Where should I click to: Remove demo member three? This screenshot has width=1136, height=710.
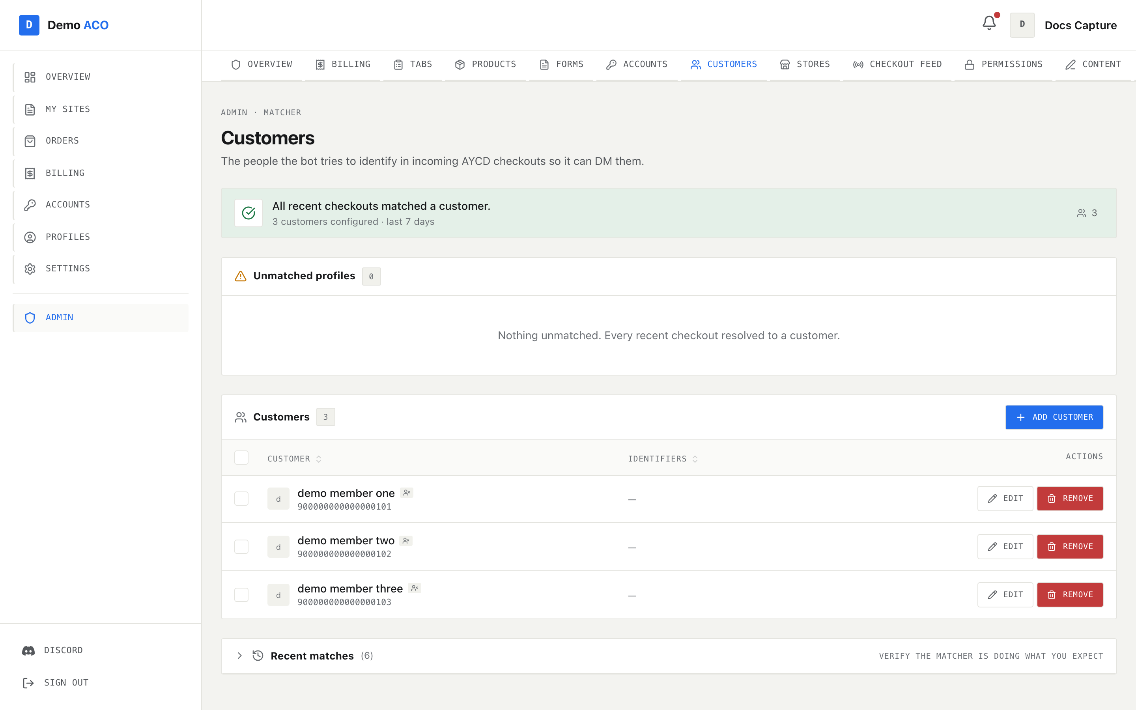pos(1070,594)
